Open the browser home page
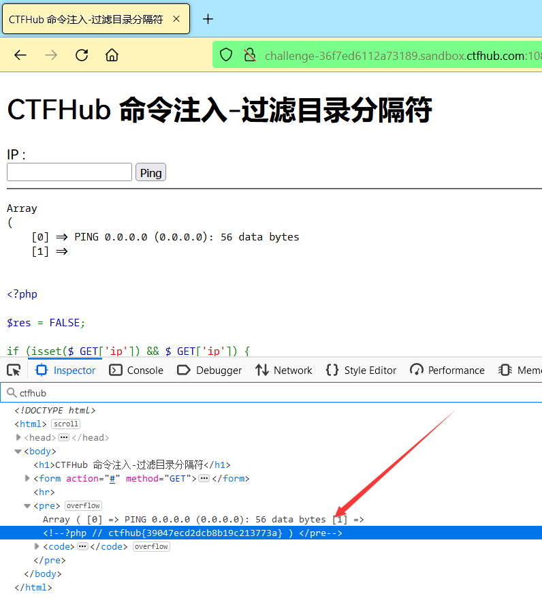This screenshot has width=542, height=613. click(x=112, y=55)
